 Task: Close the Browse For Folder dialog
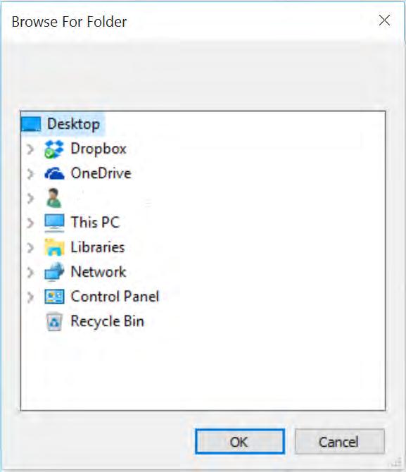tap(384, 20)
